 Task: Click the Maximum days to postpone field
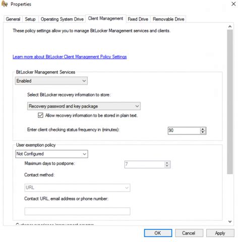145,164
